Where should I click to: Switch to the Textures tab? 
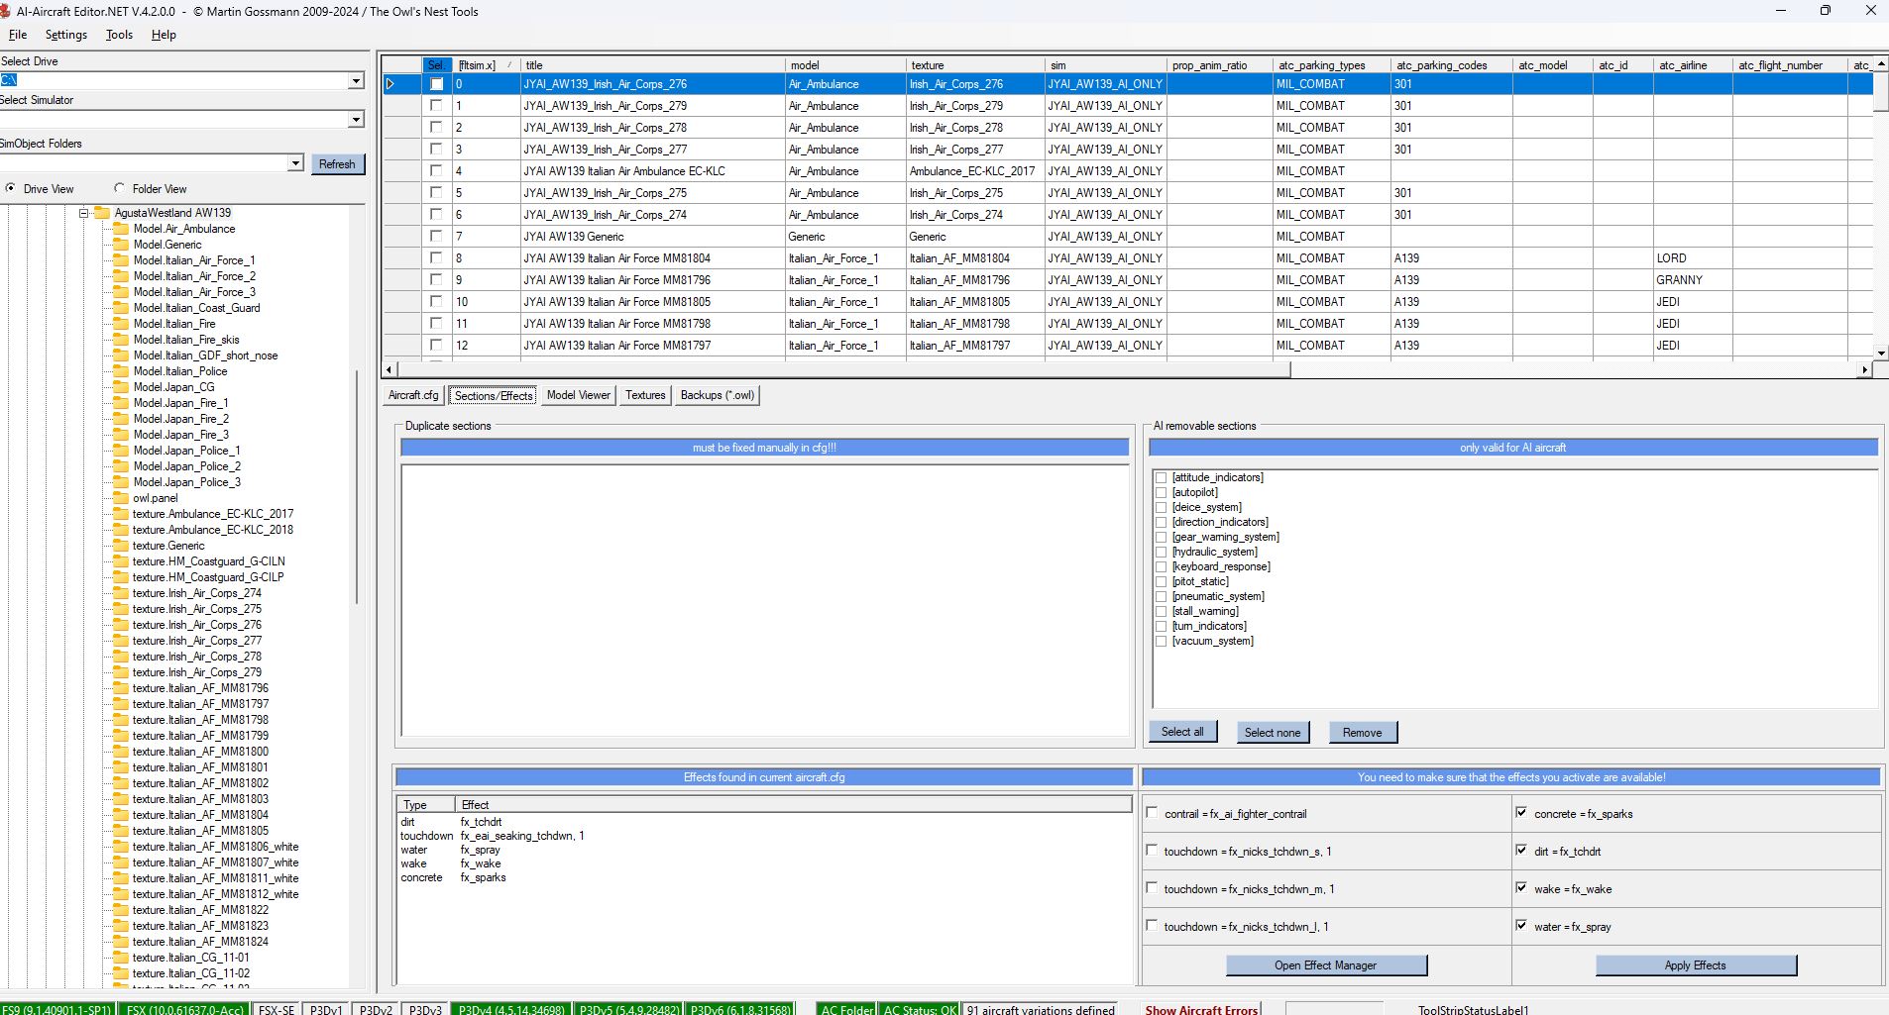pos(645,395)
